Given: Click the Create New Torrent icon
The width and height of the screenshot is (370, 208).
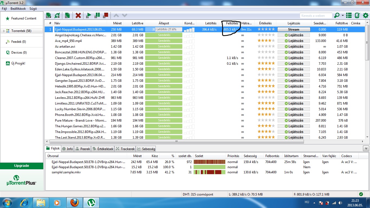Looking at the screenshot, I should 67,15.
